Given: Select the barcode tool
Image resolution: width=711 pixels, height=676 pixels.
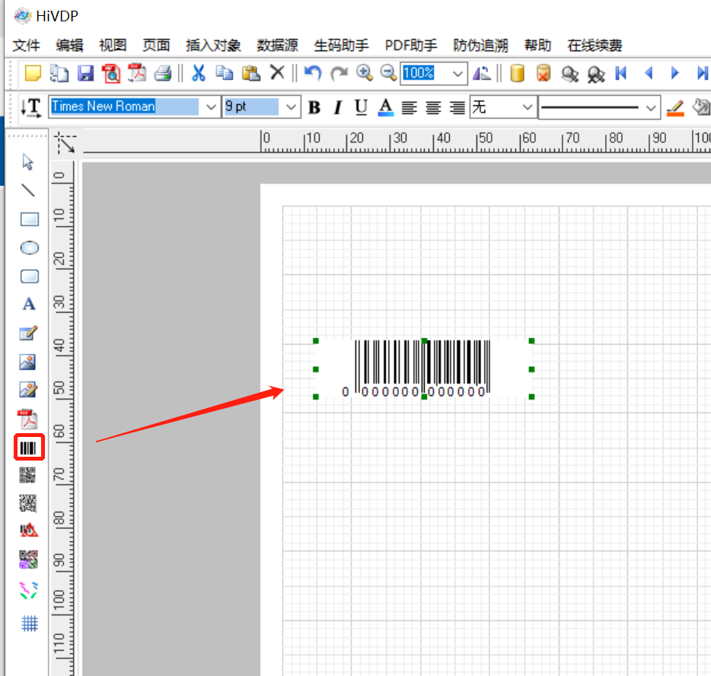Looking at the screenshot, I should click(x=29, y=448).
